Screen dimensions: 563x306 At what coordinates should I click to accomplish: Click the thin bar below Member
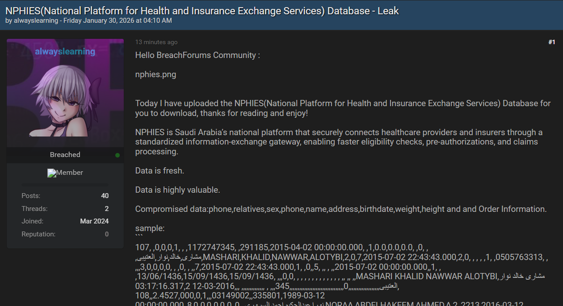coord(65,184)
